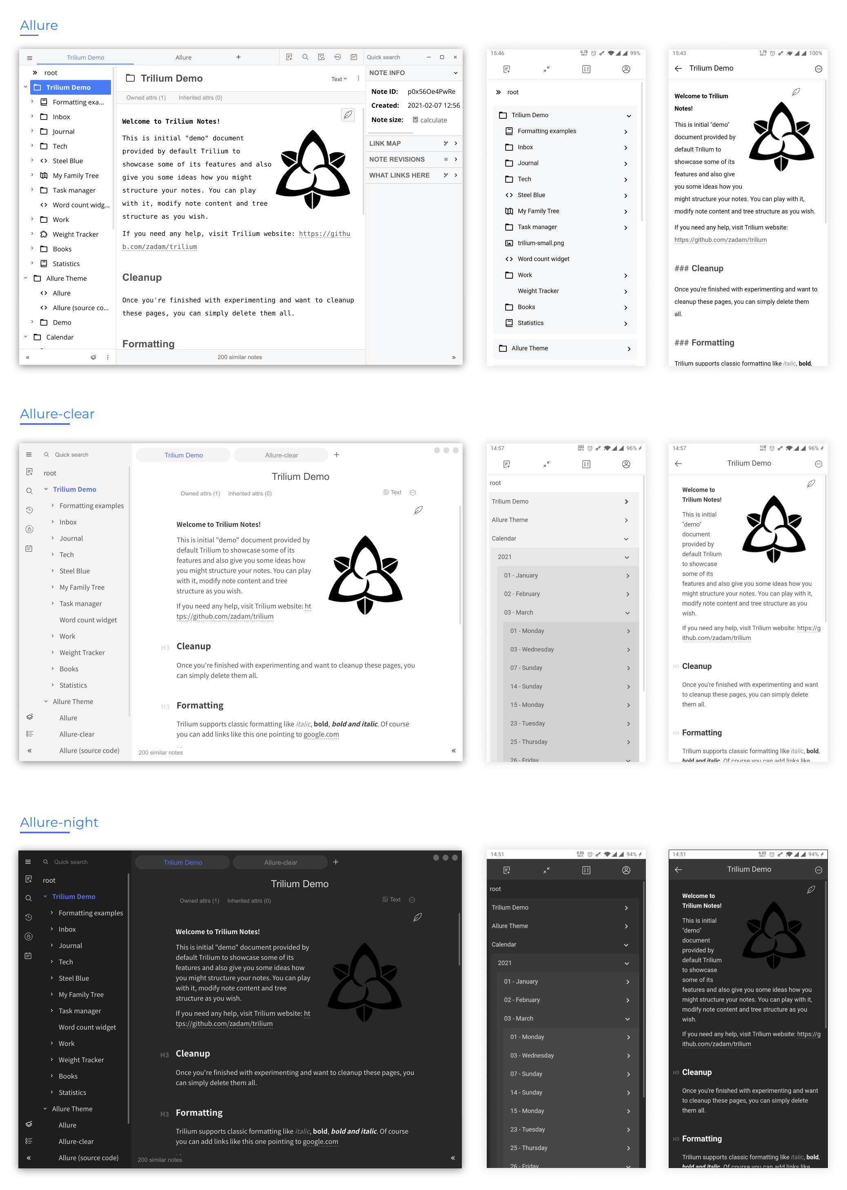
Task: Collapse the NOTE INFO panel
Action: (455, 73)
